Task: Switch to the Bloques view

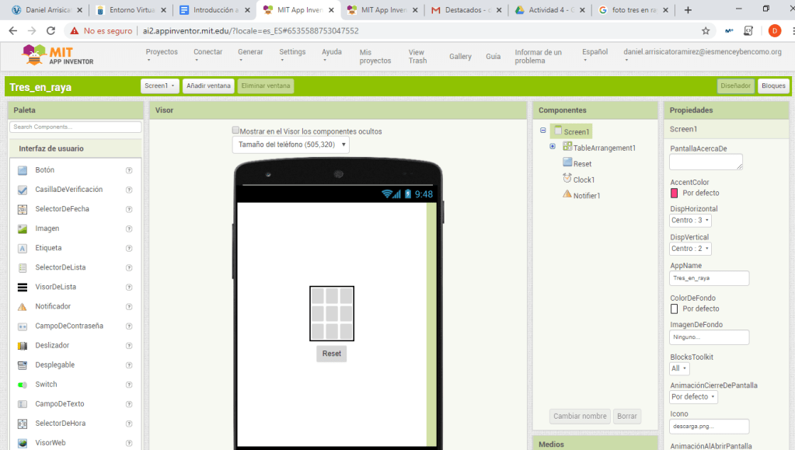Action: tap(772, 86)
